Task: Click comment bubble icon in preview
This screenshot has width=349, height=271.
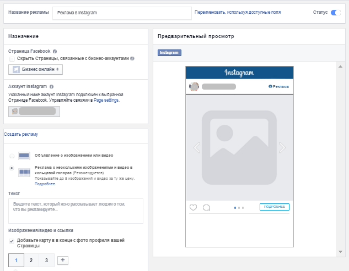Action: pos(207,207)
